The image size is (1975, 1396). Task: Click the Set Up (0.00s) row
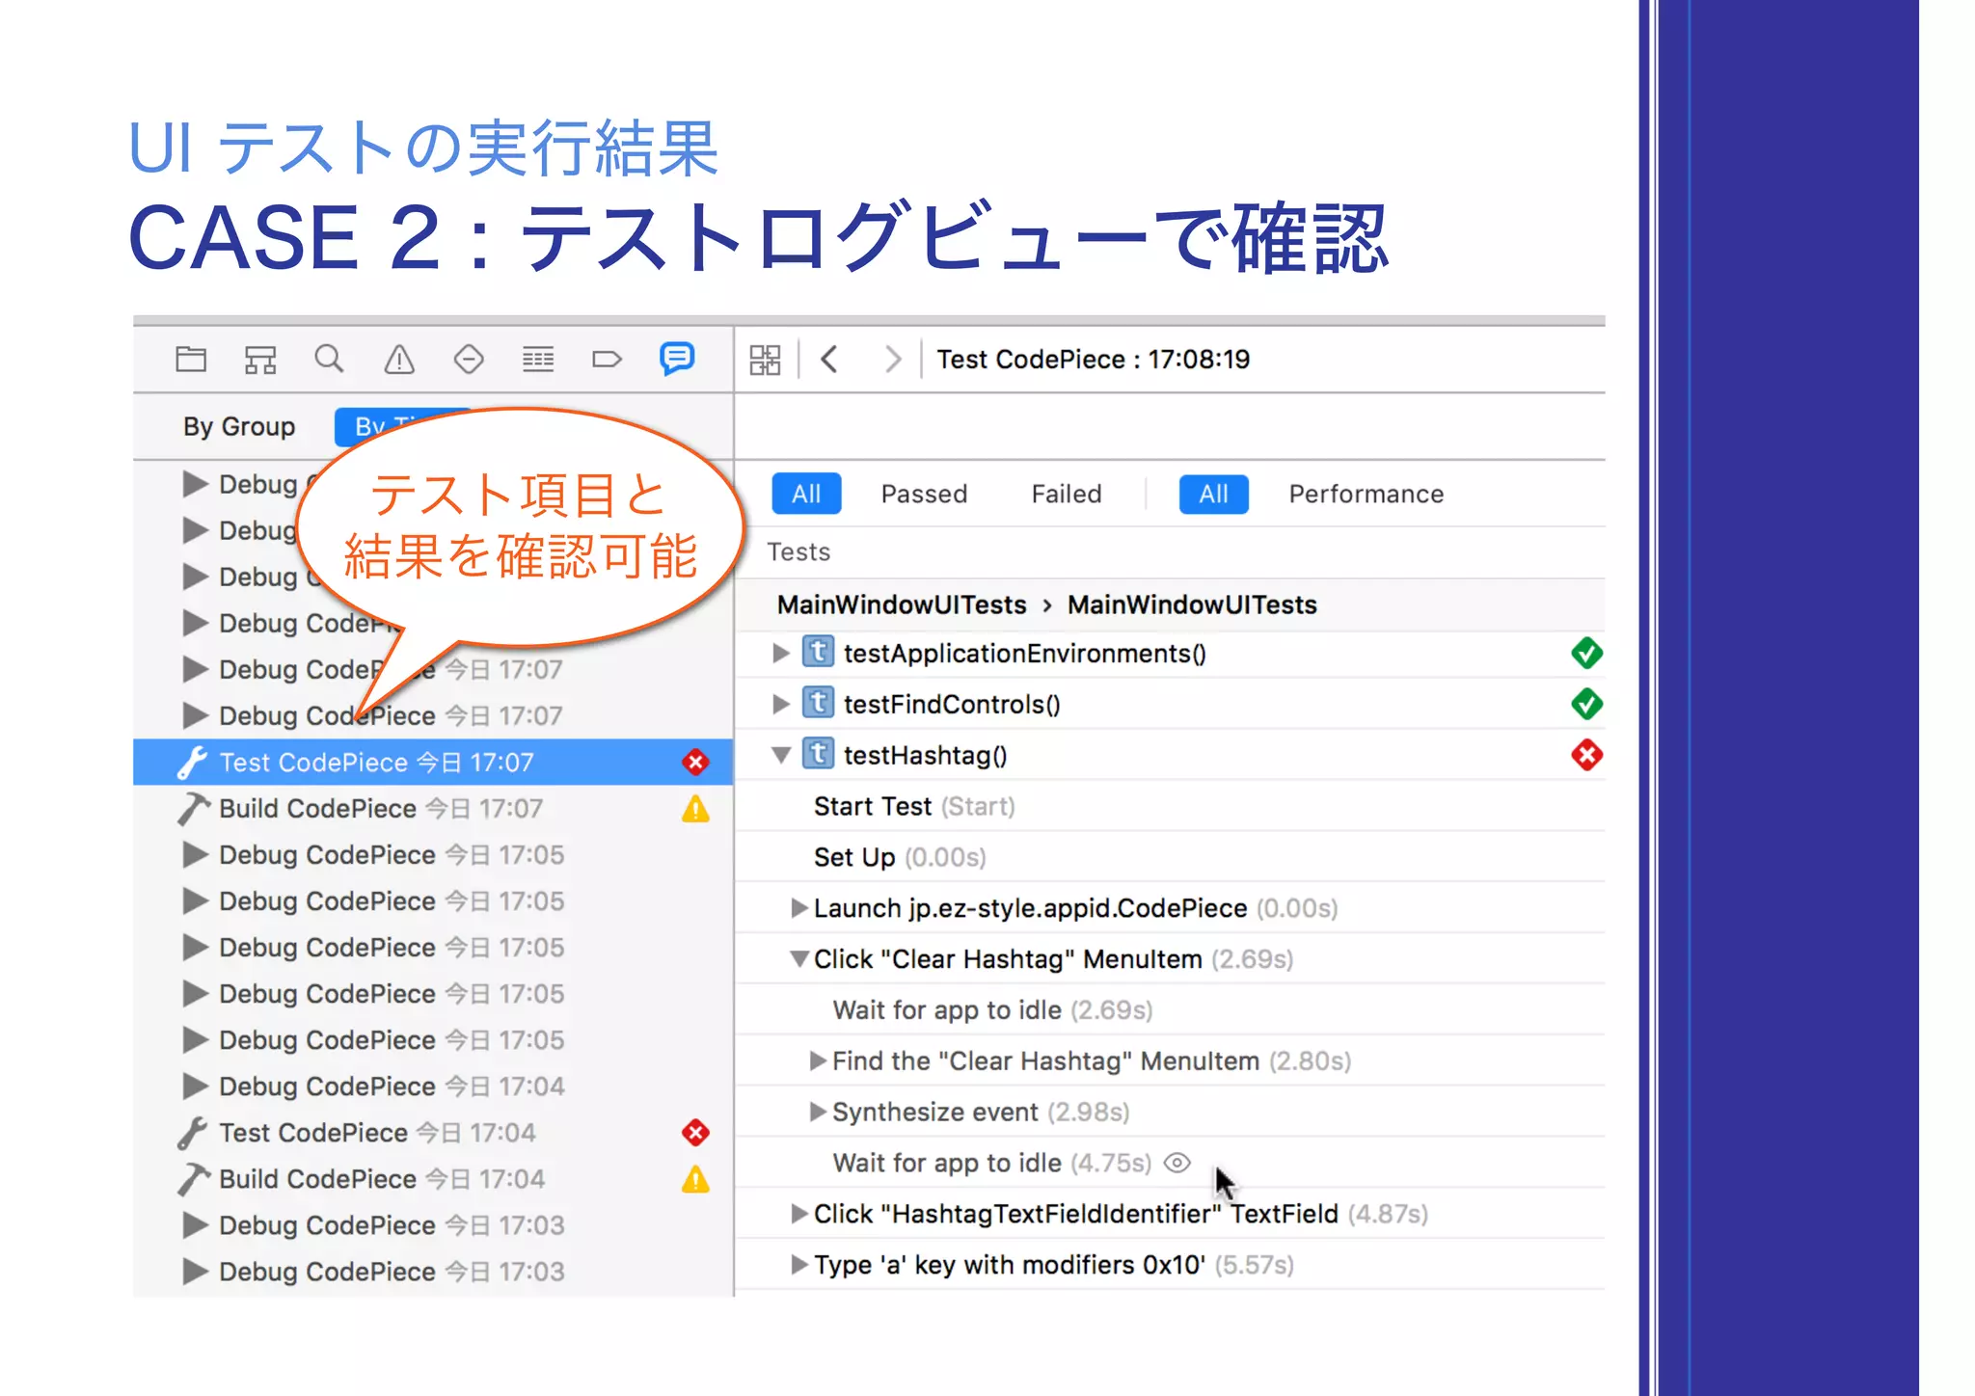[1171, 857]
